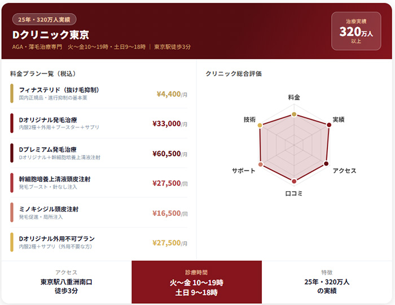Open the アクセス bottom tab

tap(66, 282)
